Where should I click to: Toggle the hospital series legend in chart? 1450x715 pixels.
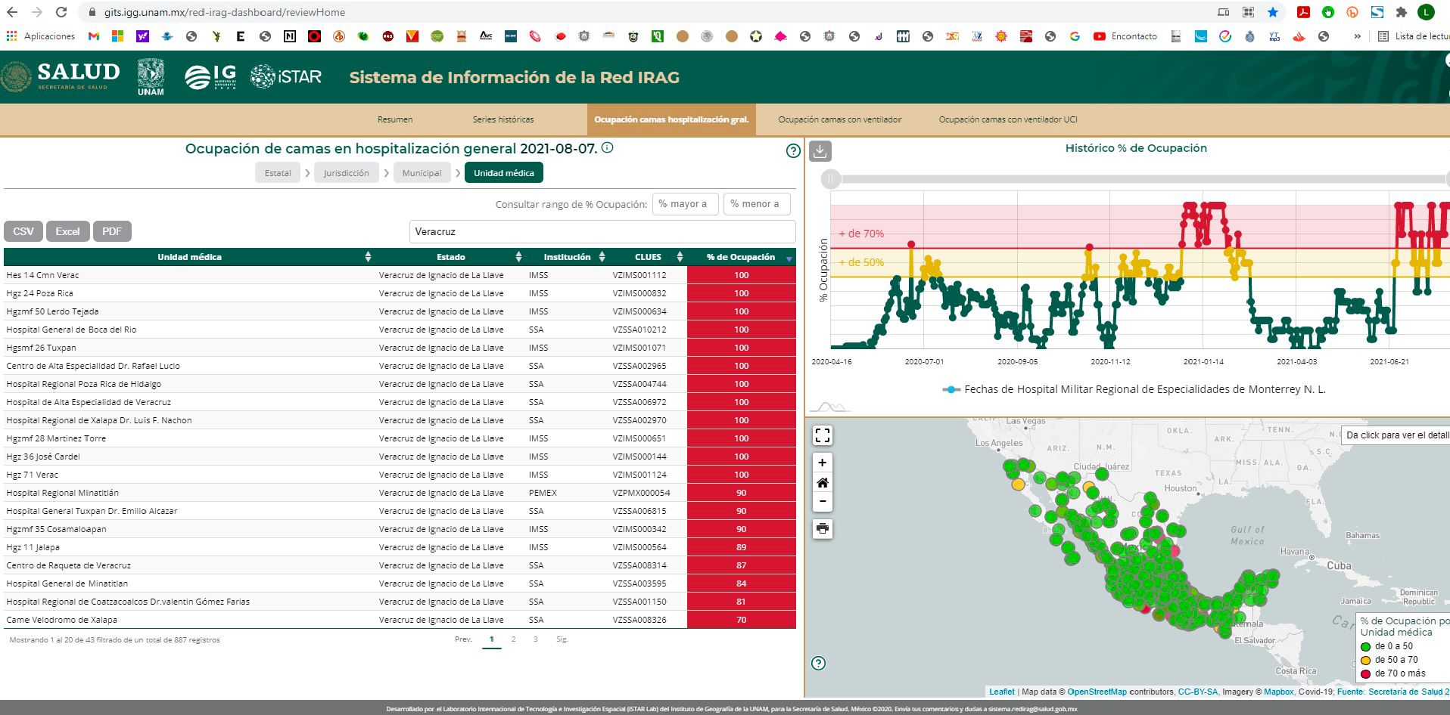coord(1134,389)
